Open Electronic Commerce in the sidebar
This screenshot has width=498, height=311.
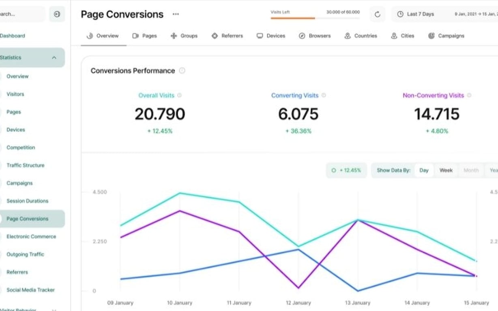[x=31, y=236]
